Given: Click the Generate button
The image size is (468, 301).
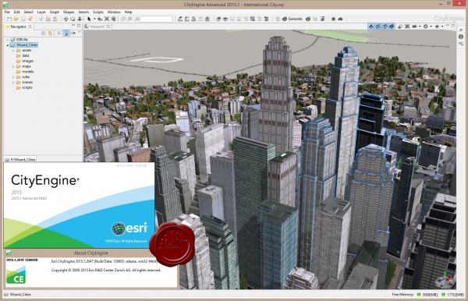Looking at the screenshot, I should click(x=292, y=19).
